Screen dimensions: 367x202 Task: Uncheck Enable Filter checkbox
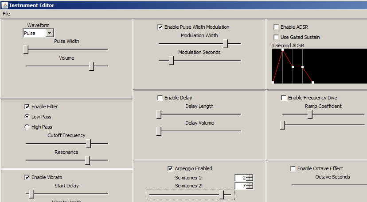click(x=27, y=107)
